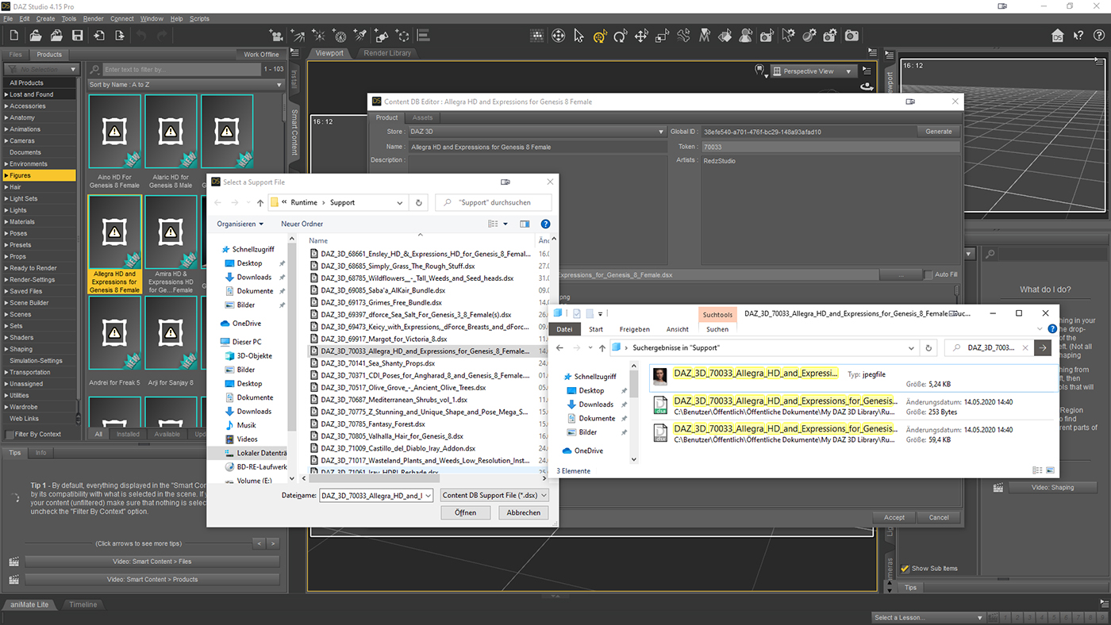
Task: Select the Rotate tool
Action: 620,36
